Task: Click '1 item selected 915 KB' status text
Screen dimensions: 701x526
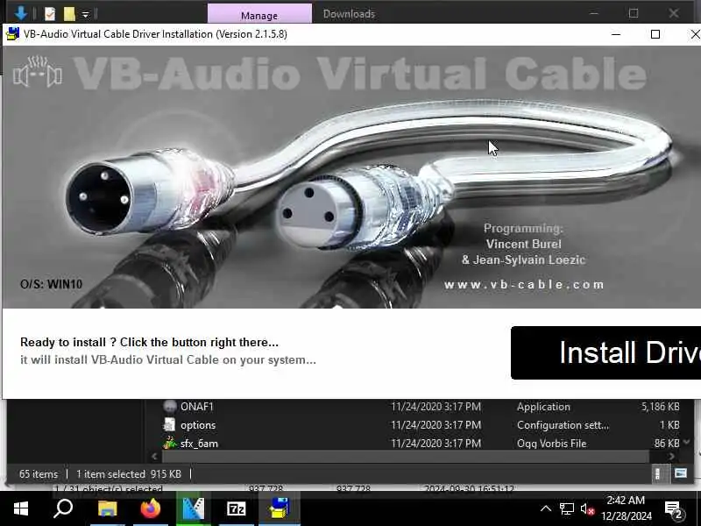Action: pyautogui.click(x=128, y=474)
